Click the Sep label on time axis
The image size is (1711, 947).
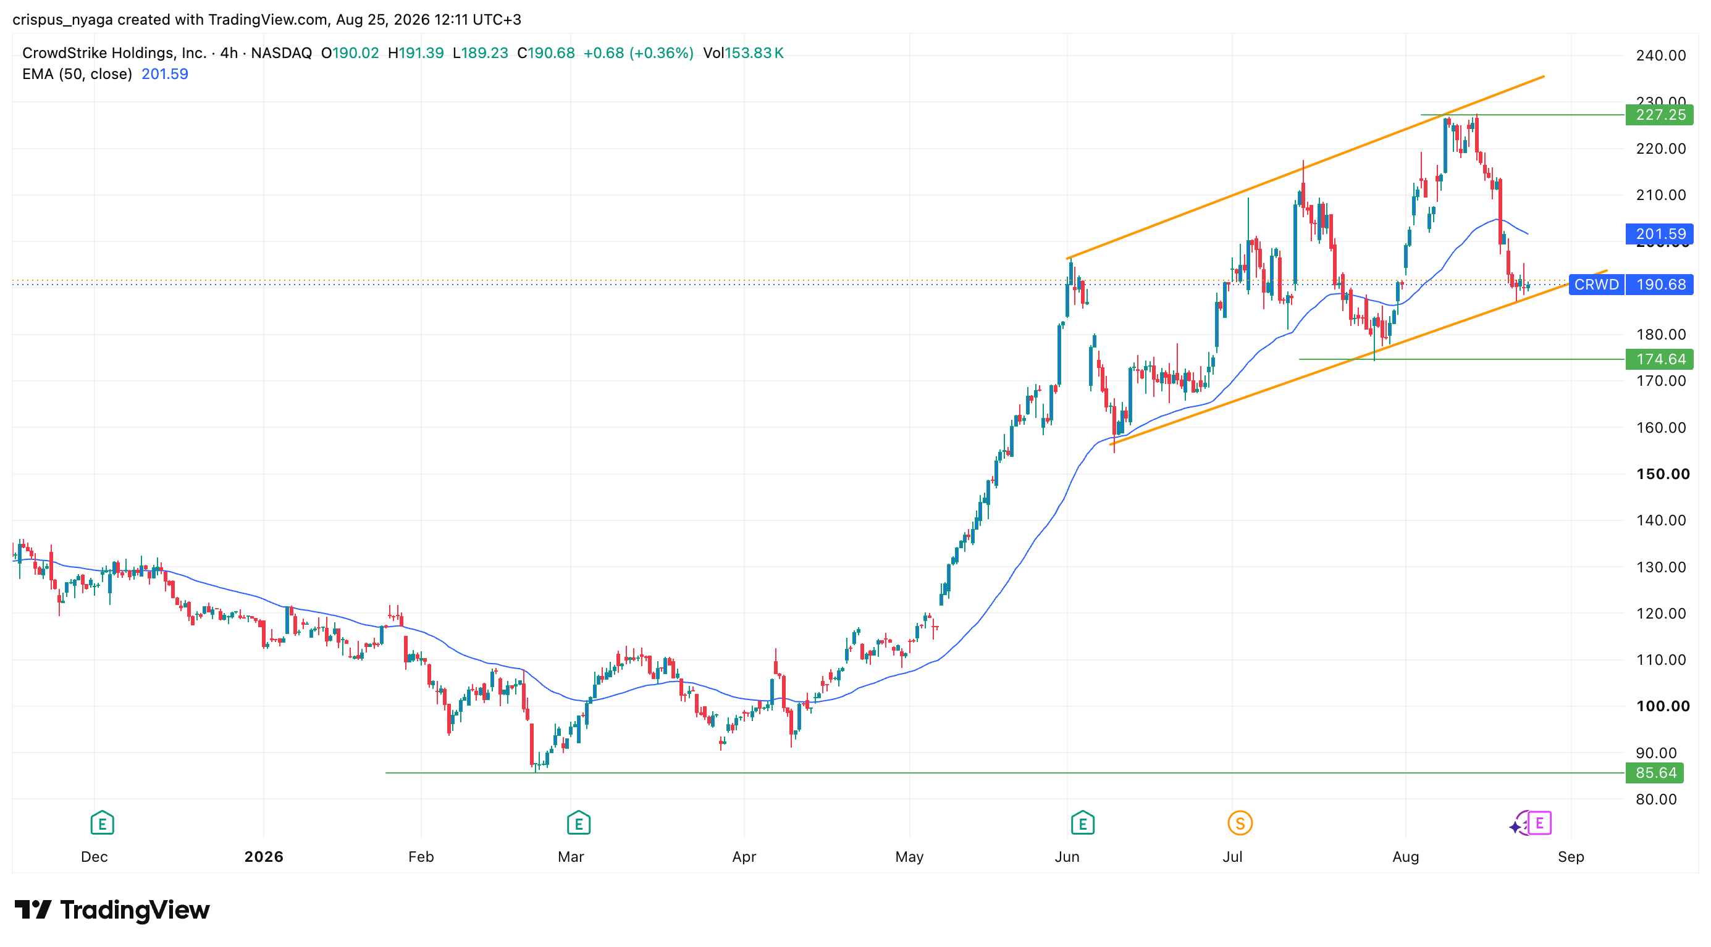tap(1571, 857)
